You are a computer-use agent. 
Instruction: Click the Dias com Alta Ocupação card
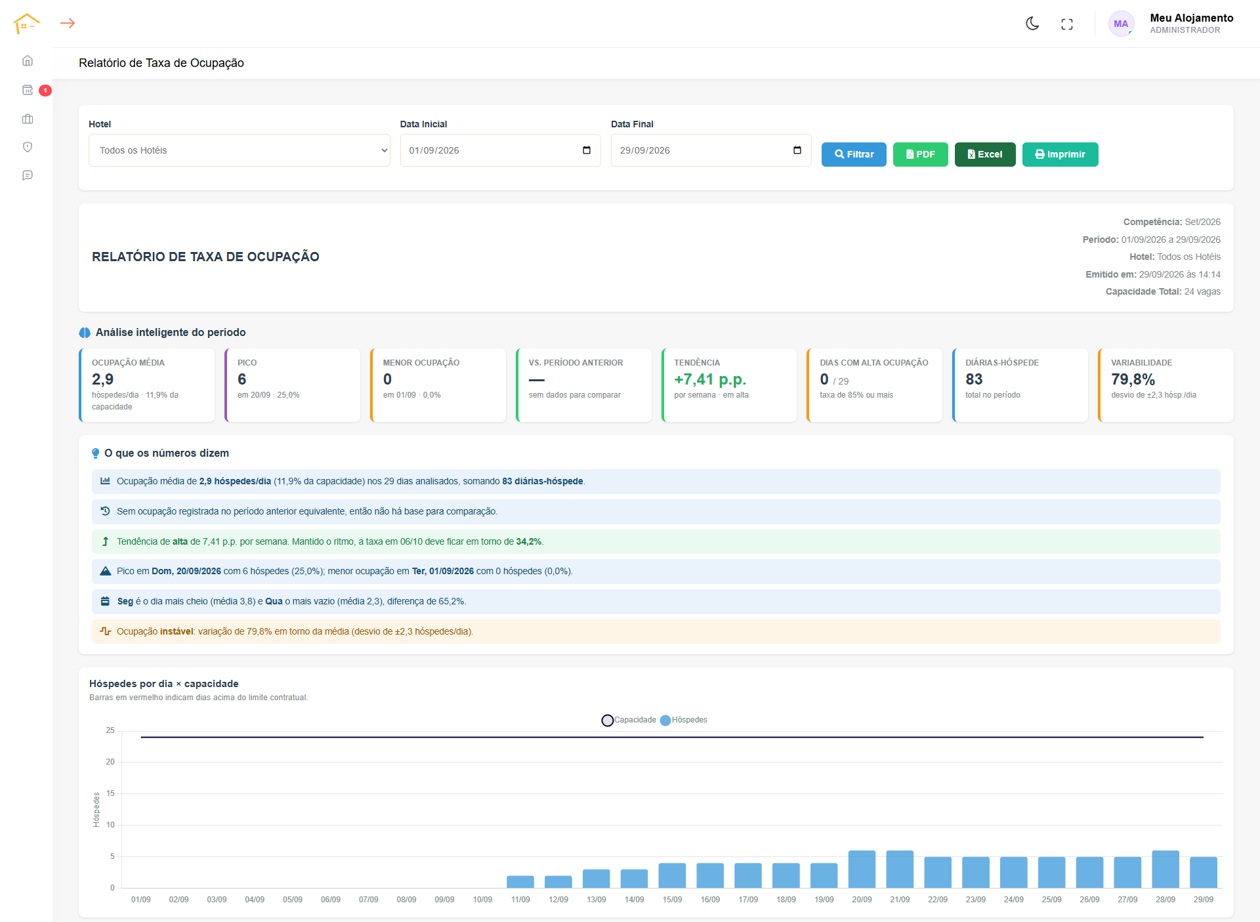pos(874,385)
